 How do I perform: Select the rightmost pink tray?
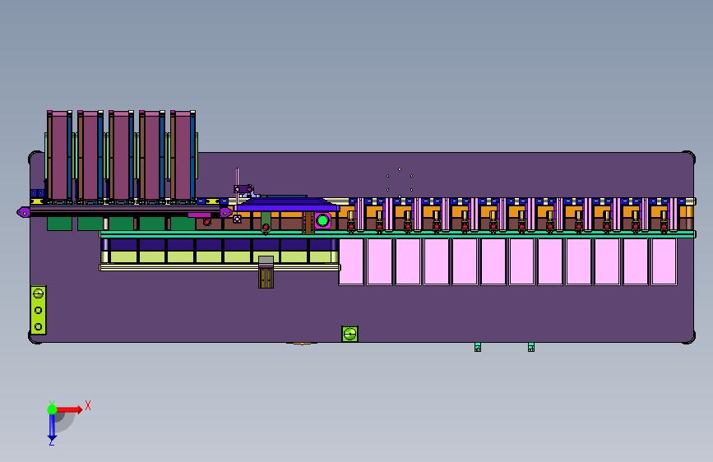coord(664,262)
